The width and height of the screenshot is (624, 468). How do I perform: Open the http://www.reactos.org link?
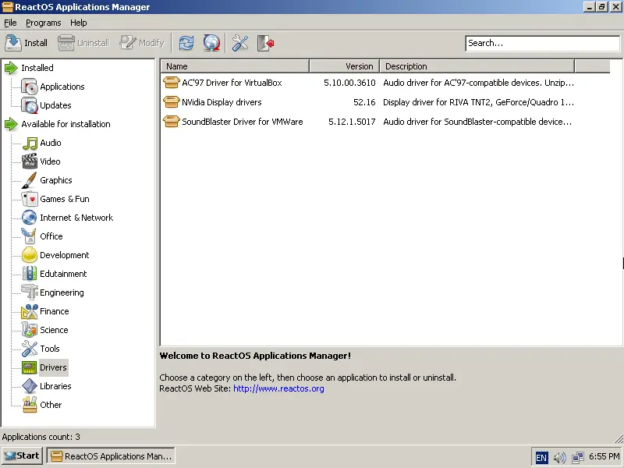tap(278, 388)
